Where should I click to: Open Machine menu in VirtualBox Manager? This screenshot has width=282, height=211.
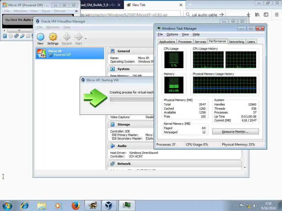coord(53,27)
